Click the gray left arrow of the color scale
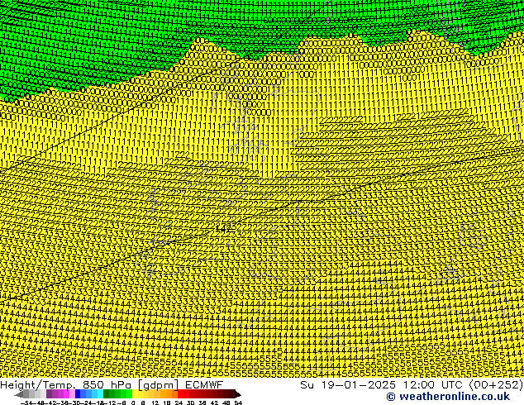 (19, 394)
